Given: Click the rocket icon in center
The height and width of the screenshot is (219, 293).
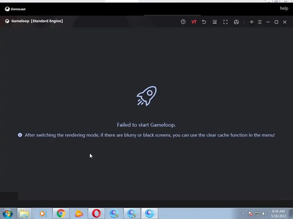Looking at the screenshot, I should pos(146,96).
